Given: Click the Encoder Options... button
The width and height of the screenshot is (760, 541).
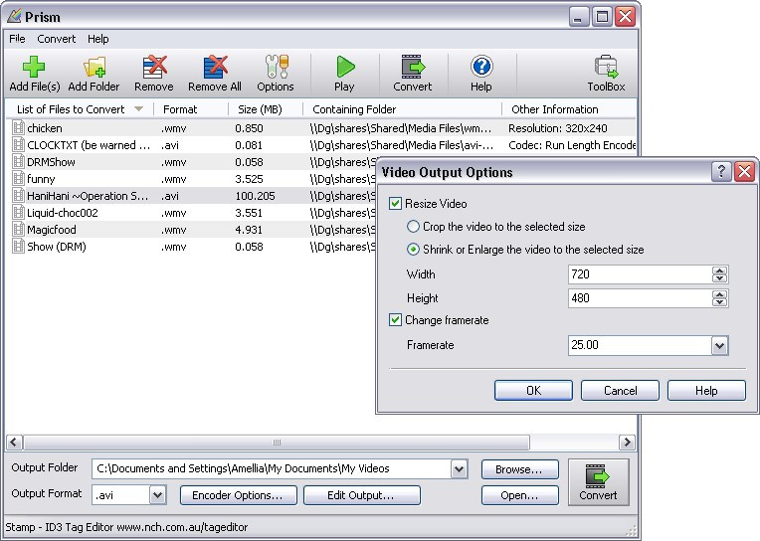Looking at the screenshot, I should 238,495.
